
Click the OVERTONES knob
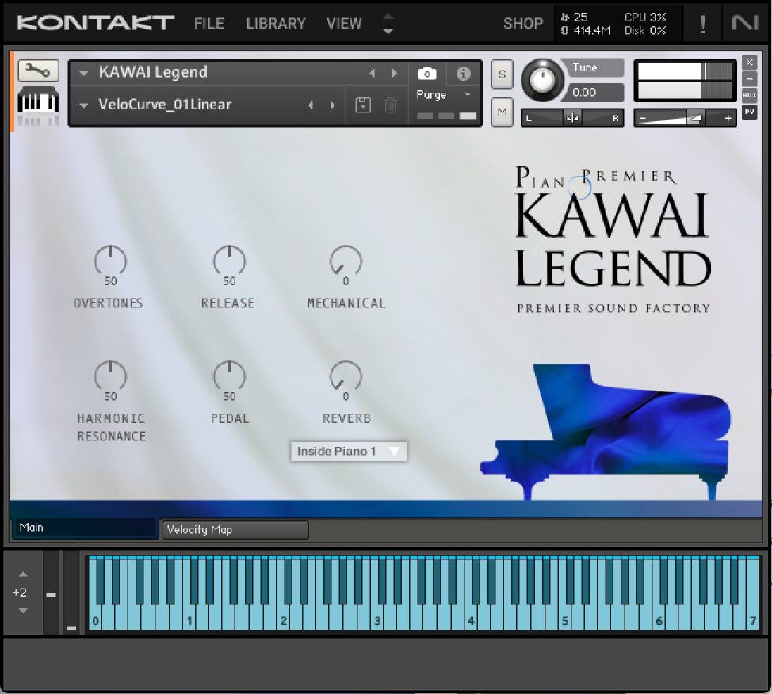pos(110,261)
